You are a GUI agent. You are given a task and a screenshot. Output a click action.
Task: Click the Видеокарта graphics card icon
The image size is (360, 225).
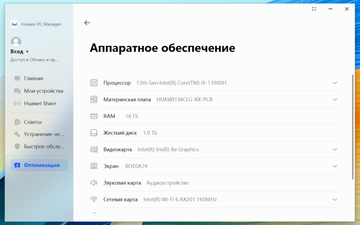click(x=94, y=150)
